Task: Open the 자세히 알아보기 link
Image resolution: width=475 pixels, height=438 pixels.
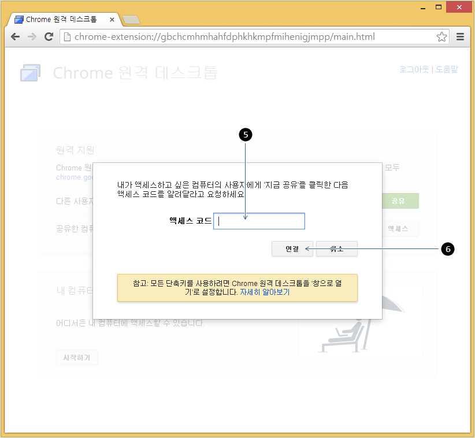Action: coord(265,292)
